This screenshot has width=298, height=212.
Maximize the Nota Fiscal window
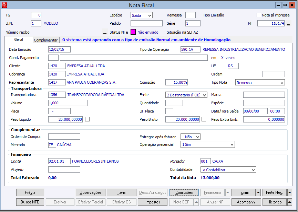(285, 5)
